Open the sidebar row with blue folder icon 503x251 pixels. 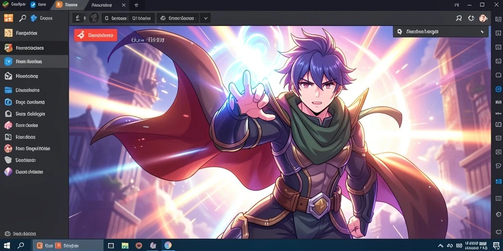click(x=34, y=90)
